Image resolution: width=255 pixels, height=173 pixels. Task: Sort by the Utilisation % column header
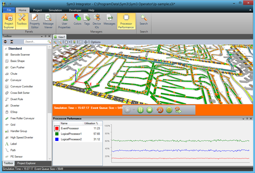(x=92, y=124)
